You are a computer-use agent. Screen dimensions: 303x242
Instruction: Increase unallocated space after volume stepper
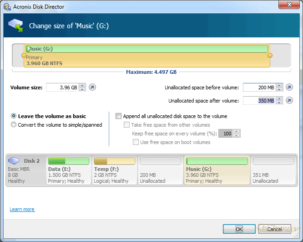click(x=279, y=99)
